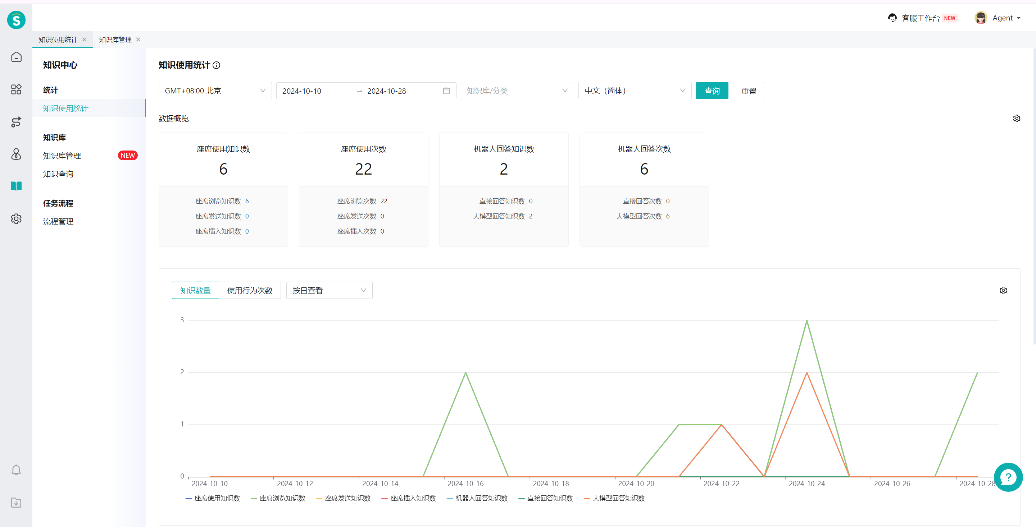1036x527 pixels.
Task: Click the page vertical scrollbar
Action: [x=1034, y=196]
